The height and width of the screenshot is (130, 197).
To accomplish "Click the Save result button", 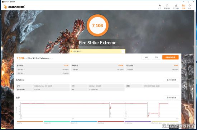I will pyautogui.click(x=157, y=57).
